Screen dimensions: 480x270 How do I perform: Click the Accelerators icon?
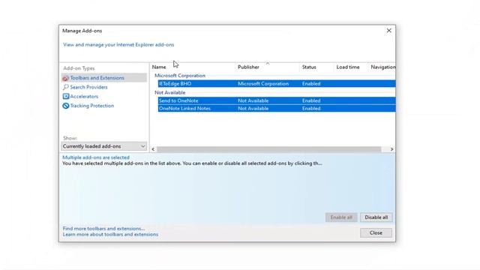point(65,97)
